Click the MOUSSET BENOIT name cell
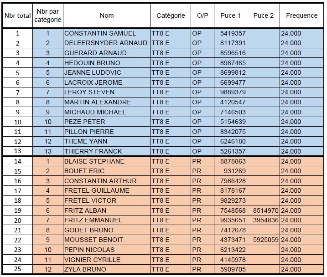This screenshot has height=277, width=327. pyautogui.click(x=107, y=240)
